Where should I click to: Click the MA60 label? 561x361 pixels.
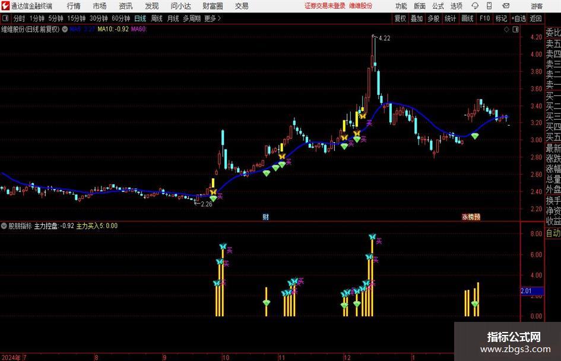139,29
